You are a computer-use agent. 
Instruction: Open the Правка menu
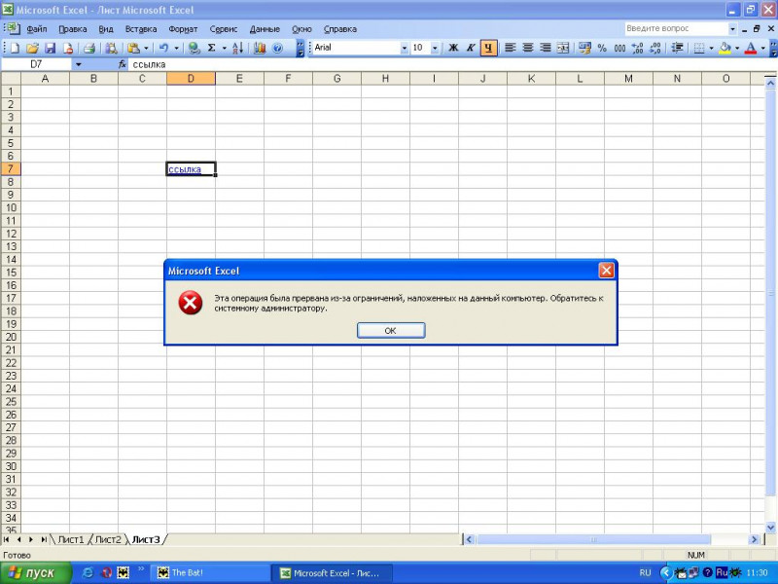point(72,29)
